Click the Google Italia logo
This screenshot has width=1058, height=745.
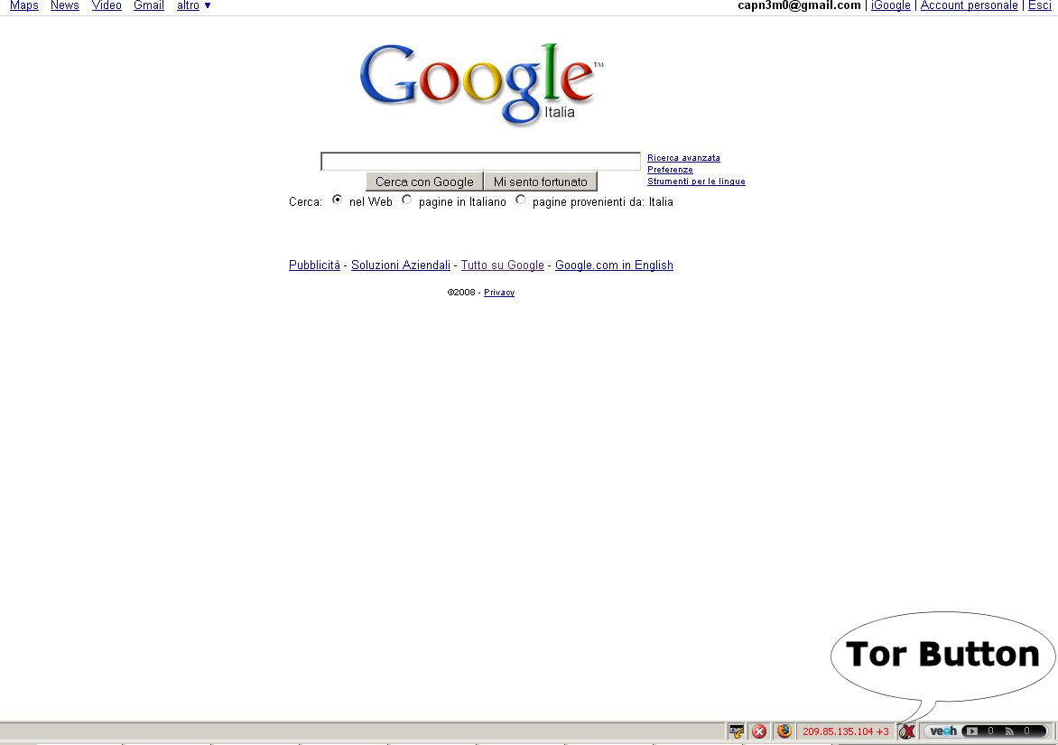480,84
